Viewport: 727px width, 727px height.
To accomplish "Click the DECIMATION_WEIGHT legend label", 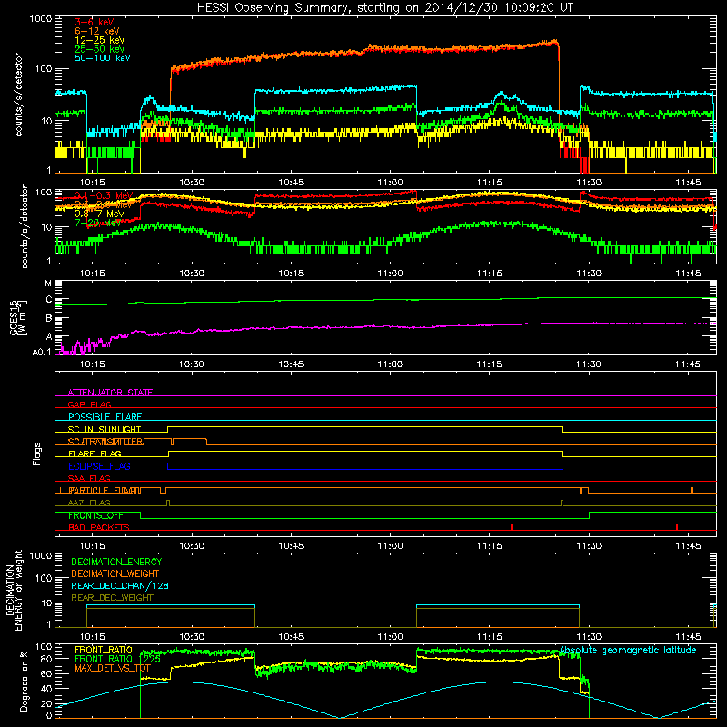I will [x=115, y=573].
